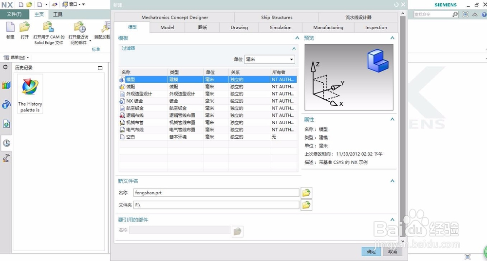Click new document icon in title bar
487x261 pixels.
tap(21, 4)
